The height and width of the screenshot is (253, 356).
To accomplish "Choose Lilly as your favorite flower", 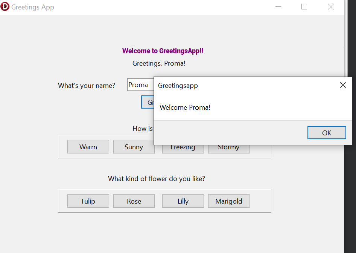I will pos(183,201).
